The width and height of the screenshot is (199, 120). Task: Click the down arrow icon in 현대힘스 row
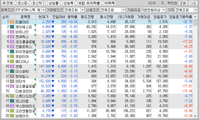pos(53,76)
